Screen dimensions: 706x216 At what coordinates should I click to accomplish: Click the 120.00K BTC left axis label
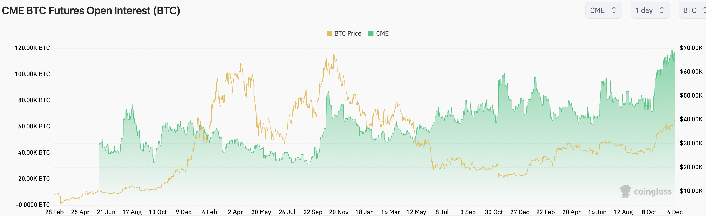(32, 48)
